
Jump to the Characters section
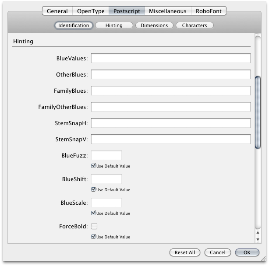(195, 25)
